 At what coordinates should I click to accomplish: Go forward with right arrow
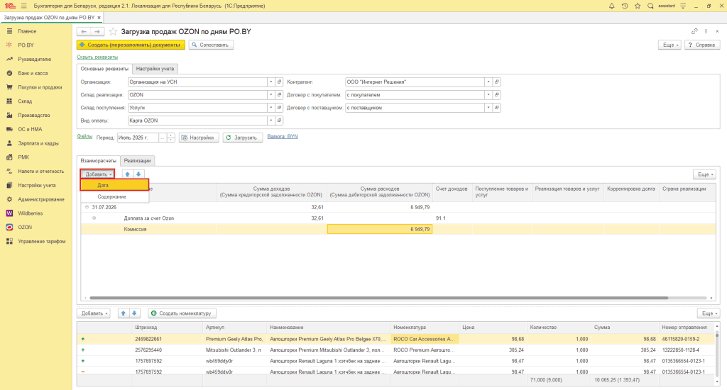97,31
